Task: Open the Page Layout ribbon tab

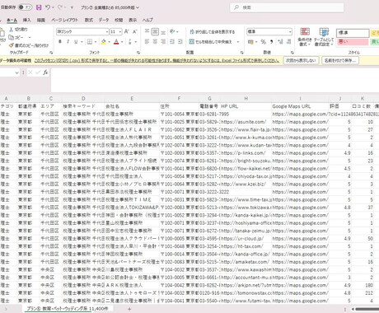Action: [65, 20]
